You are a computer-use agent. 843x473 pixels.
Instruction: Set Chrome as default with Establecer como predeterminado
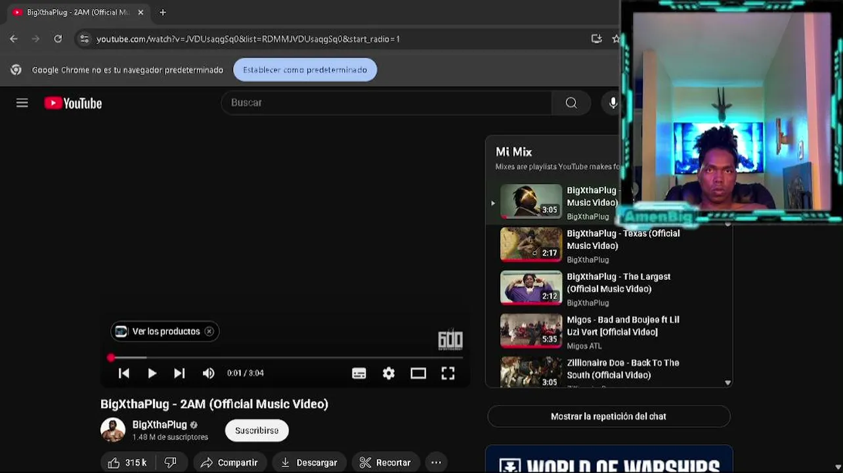pyautogui.click(x=305, y=70)
